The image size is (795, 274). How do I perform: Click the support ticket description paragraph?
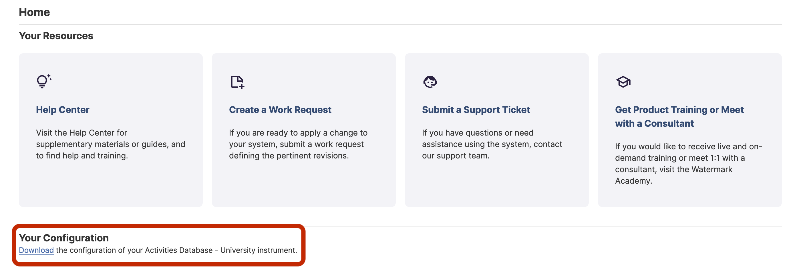492,144
